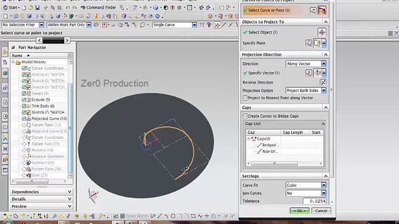Open the Command Finder
Viewport: 399px width, 224px height.
point(99,7)
